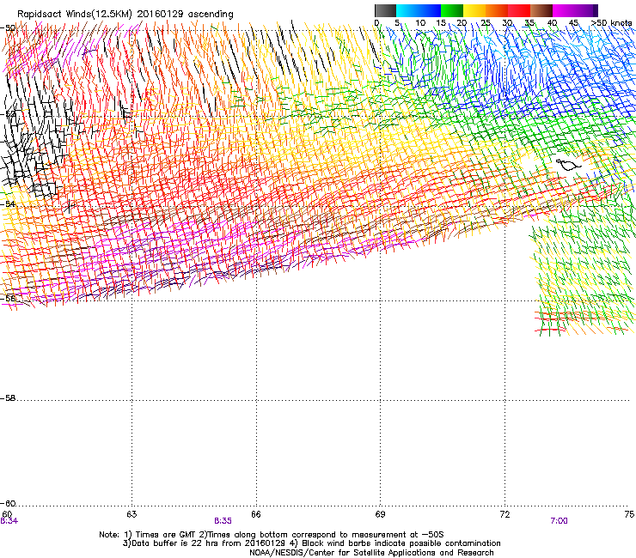Click the magenta 40-45 knots color bar segment
Image resolution: width=636 pixels, height=558 pixels.
pyautogui.click(x=564, y=10)
